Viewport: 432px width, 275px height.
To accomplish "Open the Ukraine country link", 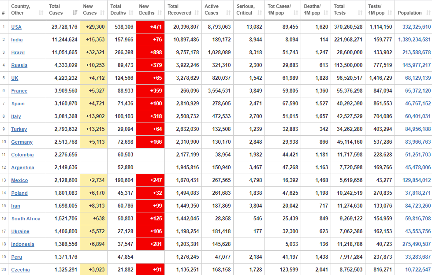I will [x=20, y=231].
